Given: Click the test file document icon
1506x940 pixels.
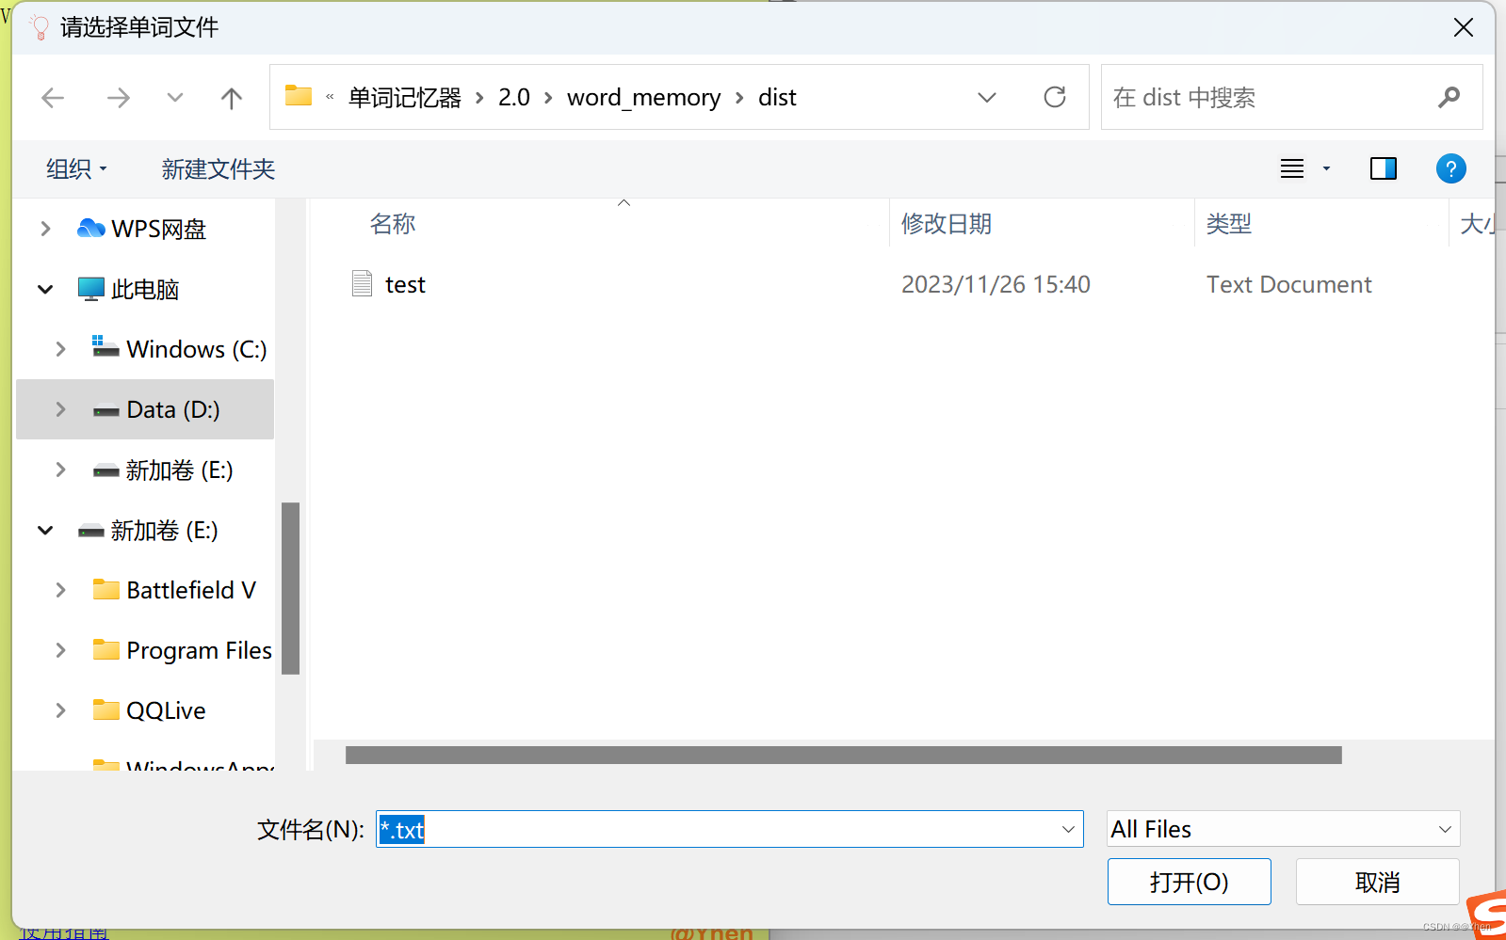Looking at the screenshot, I should click(x=362, y=283).
